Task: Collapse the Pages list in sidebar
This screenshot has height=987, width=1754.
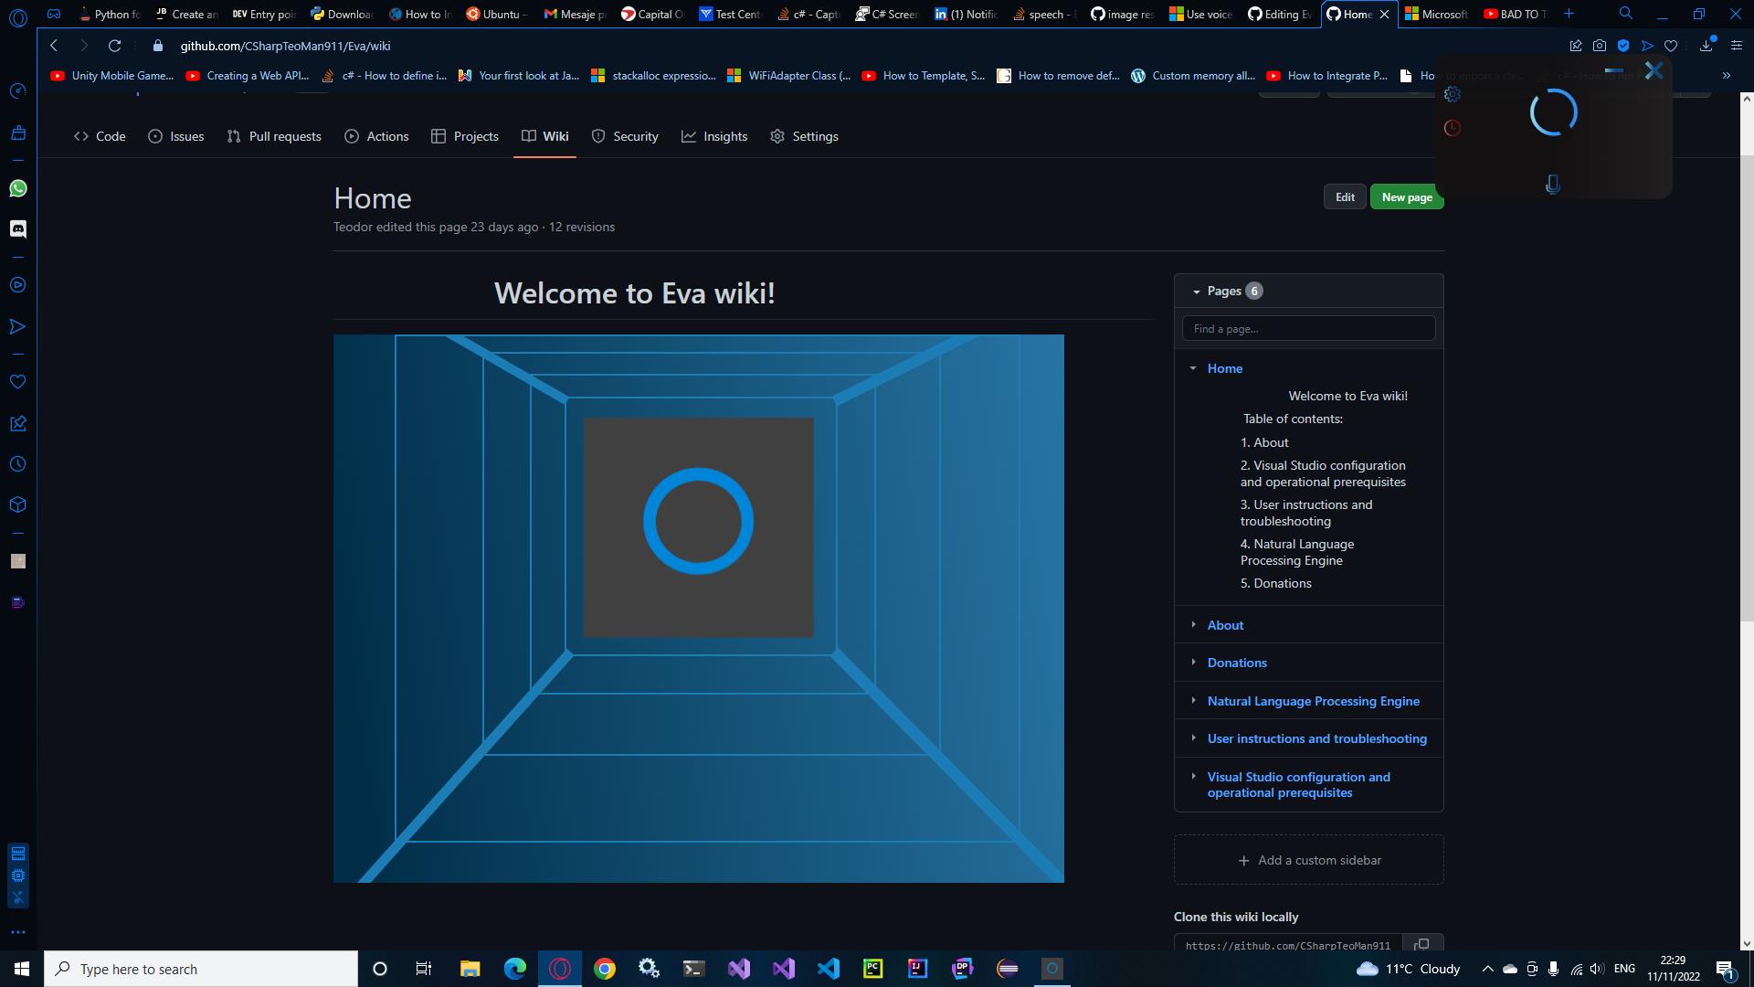Action: (1196, 291)
